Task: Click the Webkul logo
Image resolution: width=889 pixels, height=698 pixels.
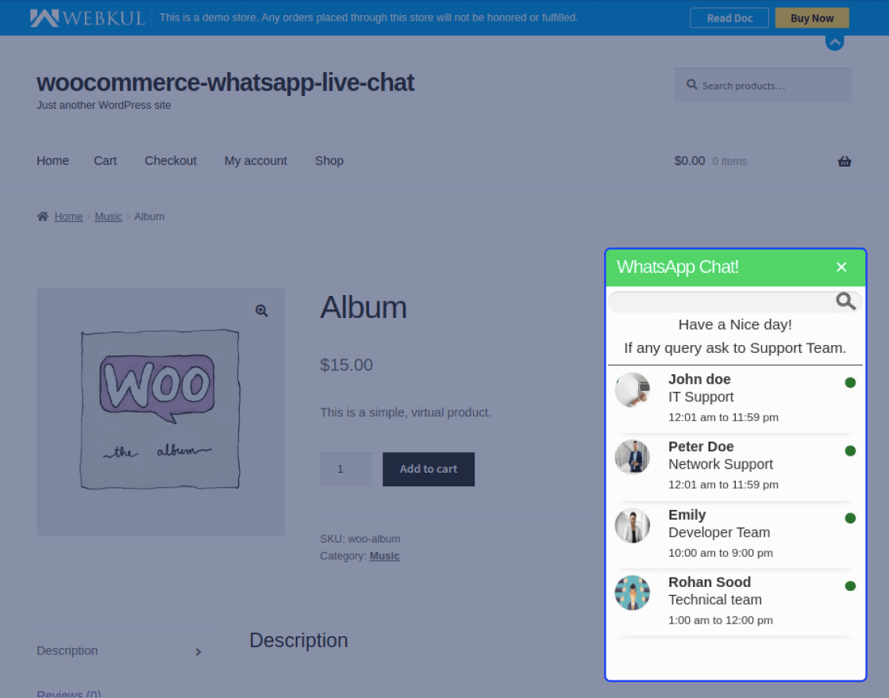Action: pos(87,17)
